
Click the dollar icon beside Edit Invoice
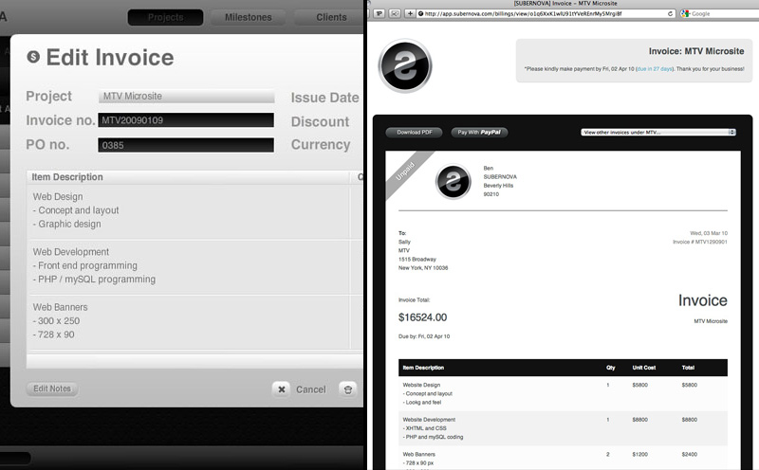pos(34,57)
